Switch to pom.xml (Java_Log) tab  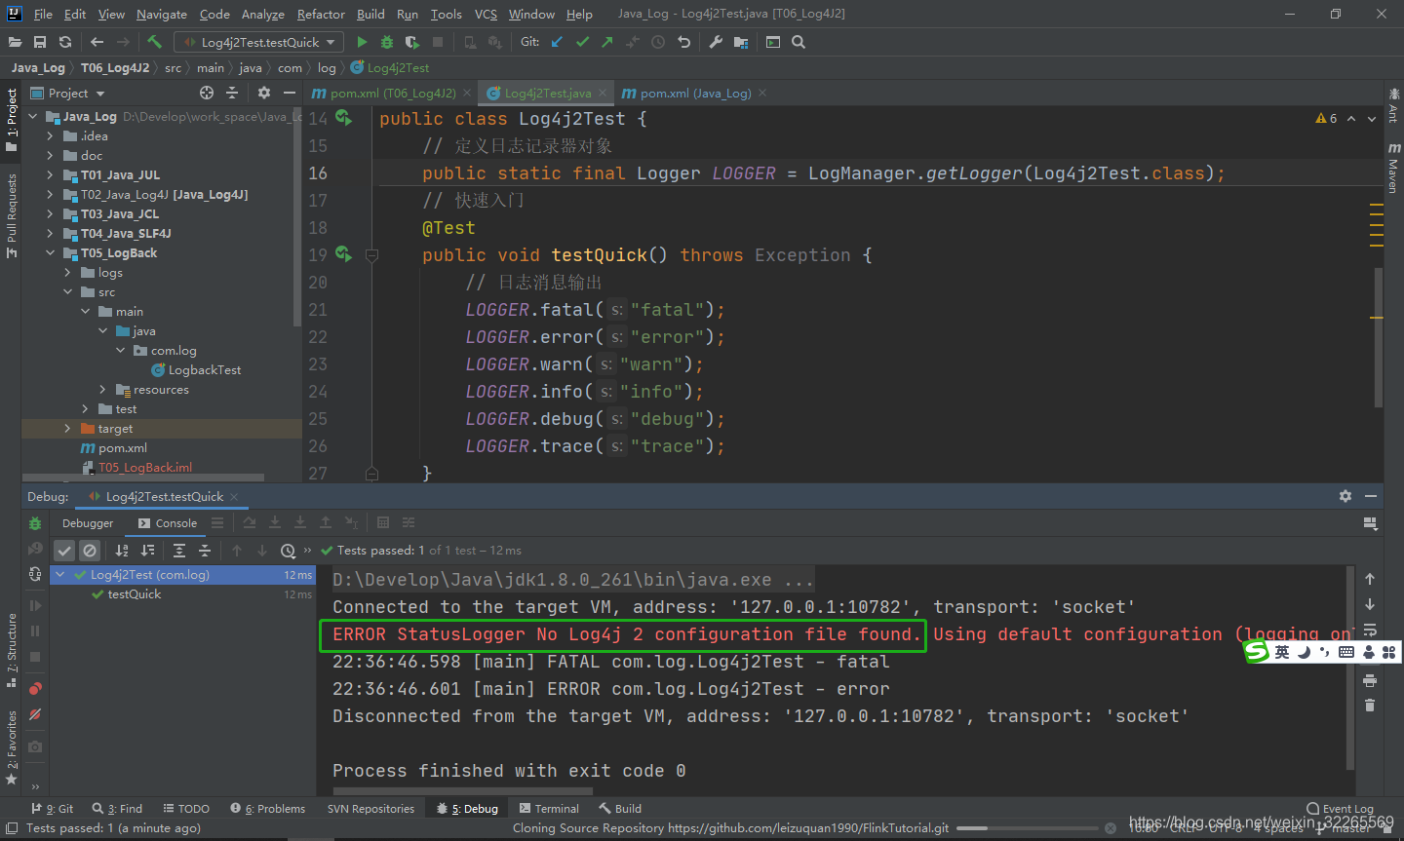click(696, 93)
